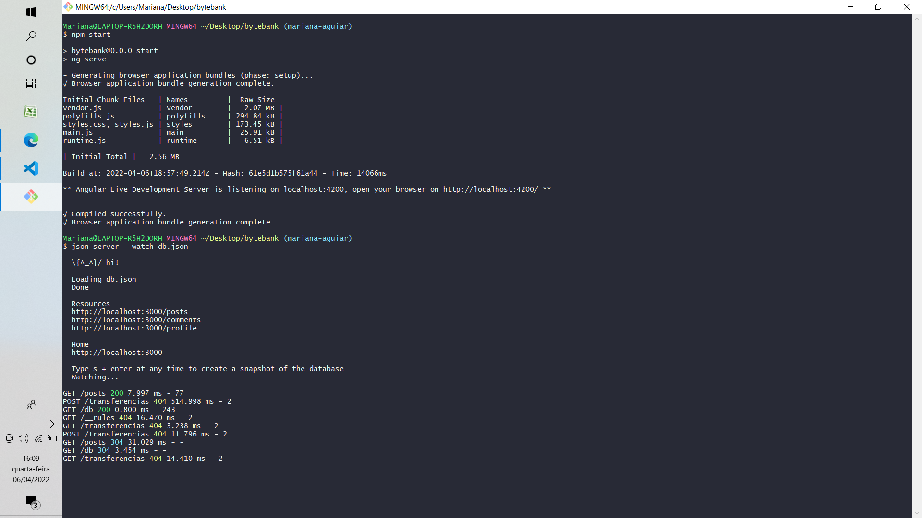Click 'GET /posts 200 7.997 ms' line
The image size is (922, 518).
123,393
